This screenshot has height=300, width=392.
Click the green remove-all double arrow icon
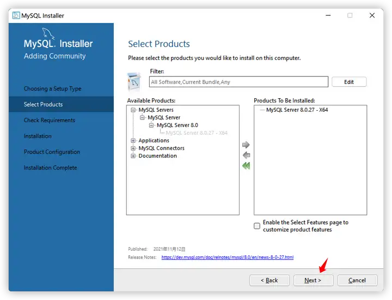point(246,166)
